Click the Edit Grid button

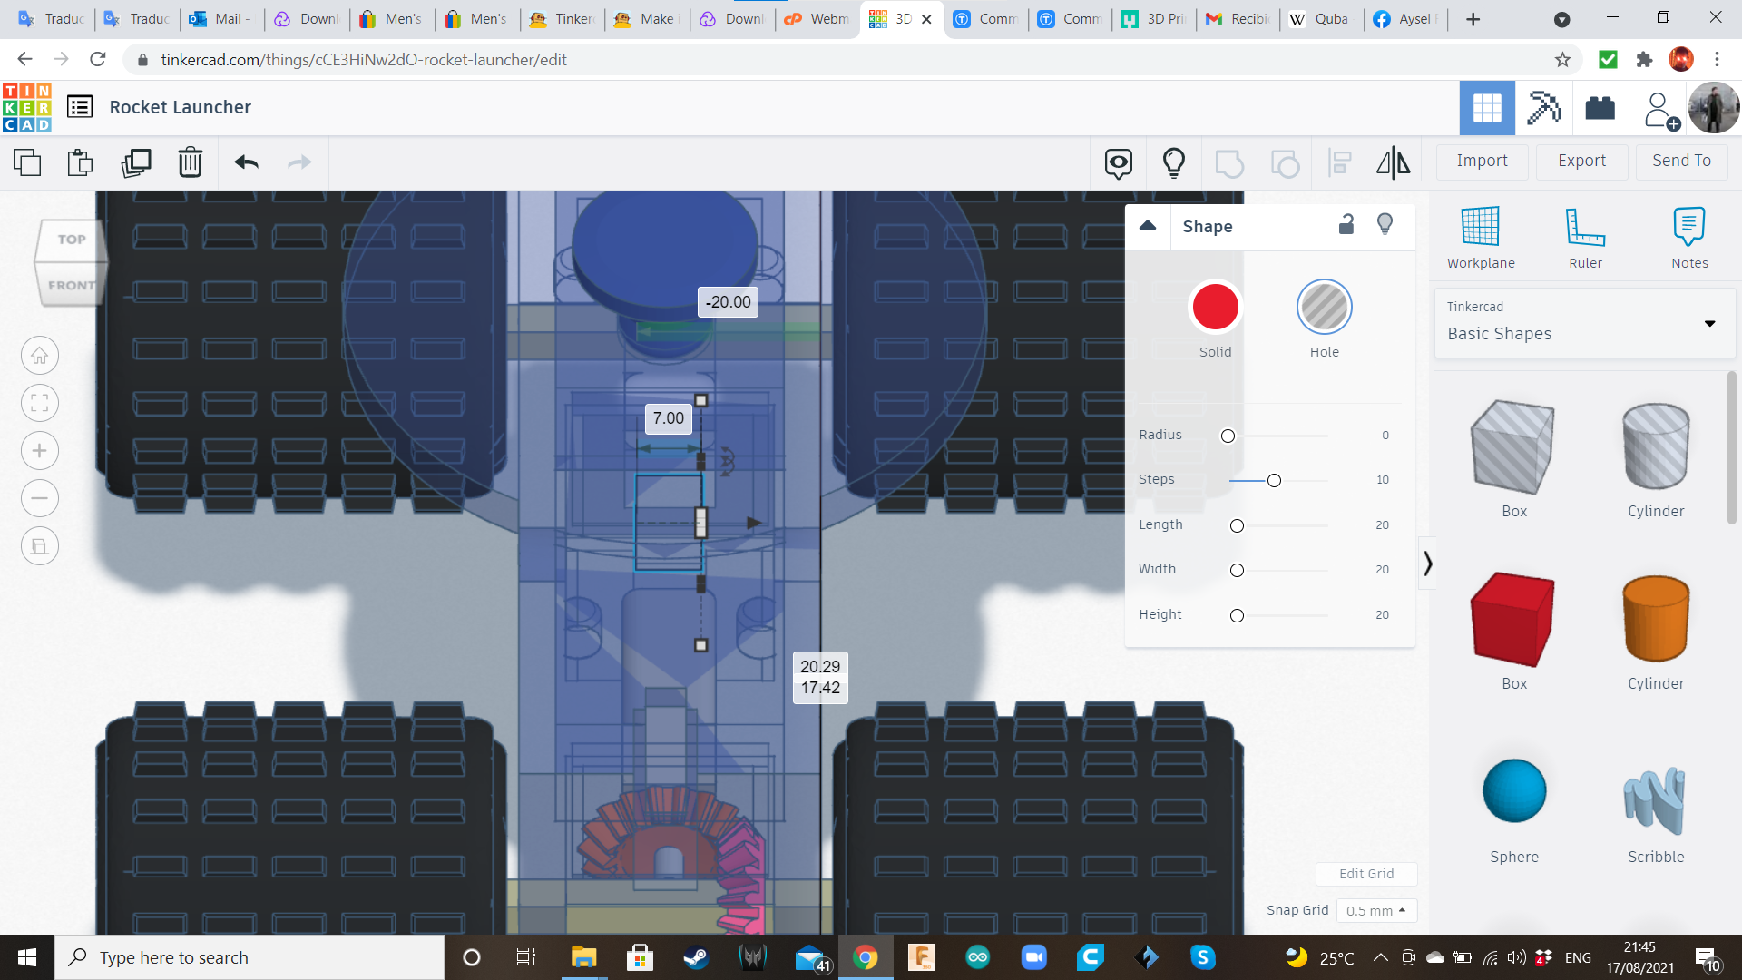tap(1365, 874)
